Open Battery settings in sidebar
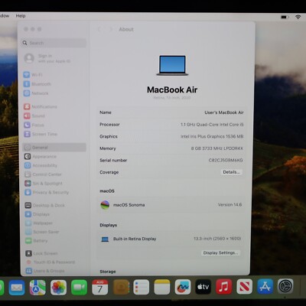The image size is (306, 306). coord(37,241)
